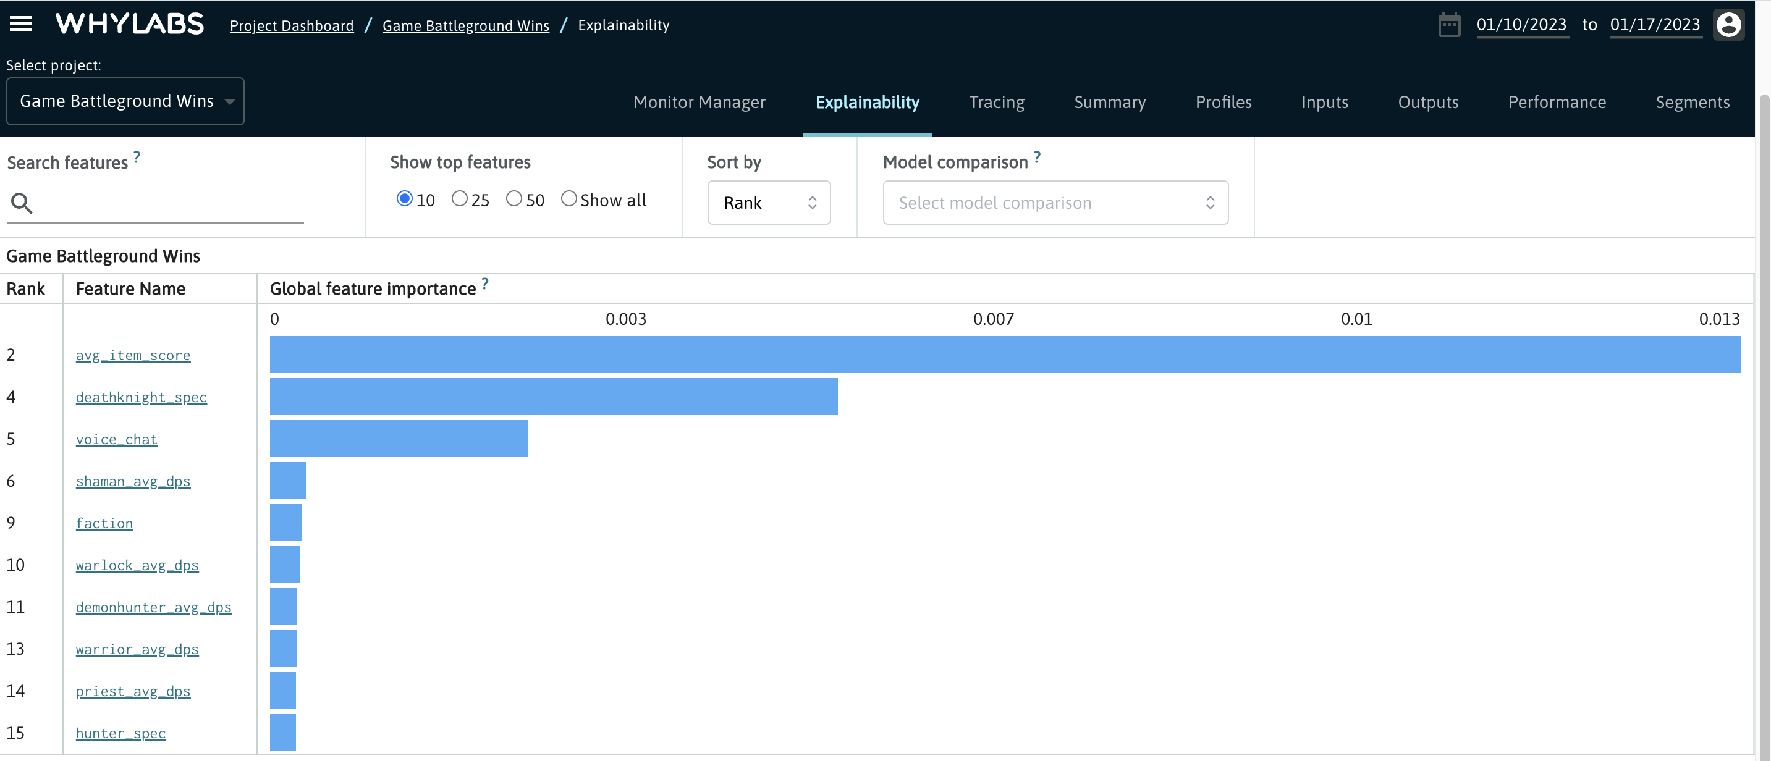The width and height of the screenshot is (1771, 761).
Task: Open the Select model comparison dropdown
Action: coord(1055,202)
